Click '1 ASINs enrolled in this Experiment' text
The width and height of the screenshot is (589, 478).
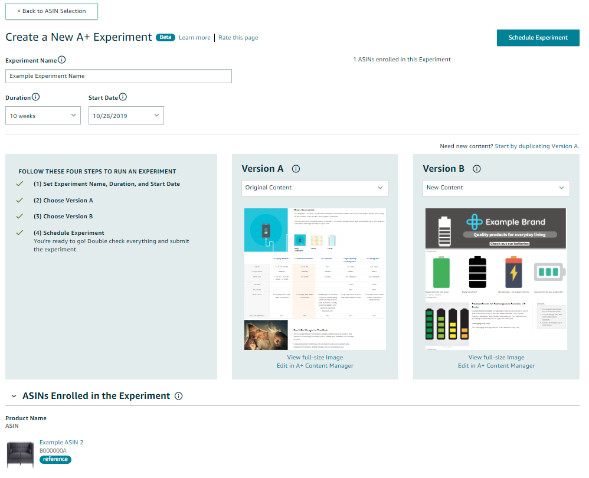pyautogui.click(x=401, y=60)
